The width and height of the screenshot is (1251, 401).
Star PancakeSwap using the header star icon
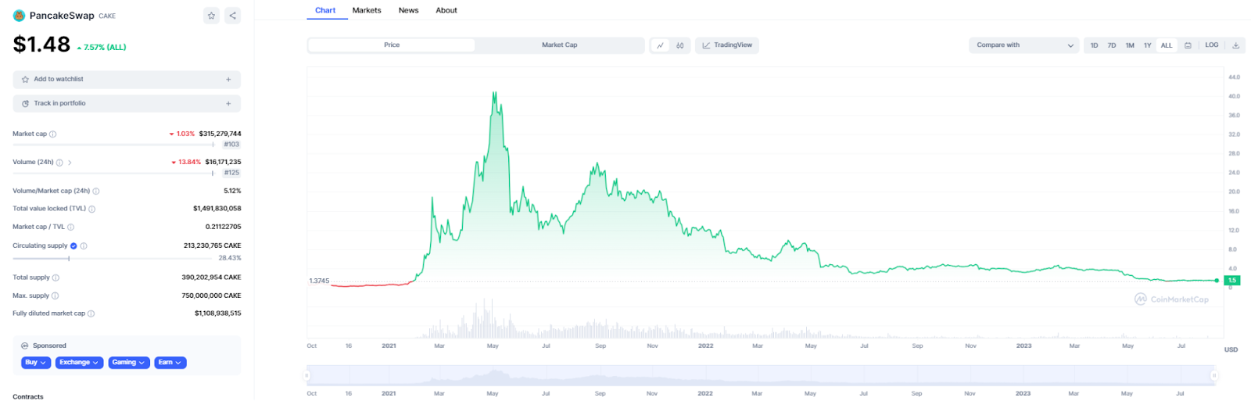[211, 16]
